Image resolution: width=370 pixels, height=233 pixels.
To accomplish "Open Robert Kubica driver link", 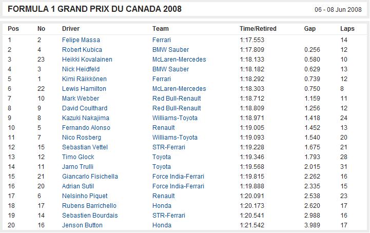I will (x=82, y=50).
